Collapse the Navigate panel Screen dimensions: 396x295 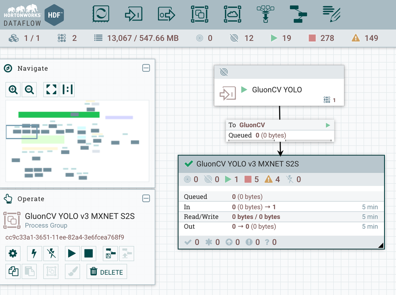coord(146,68)
